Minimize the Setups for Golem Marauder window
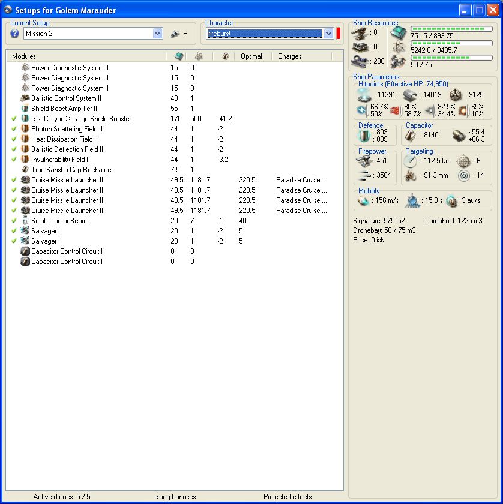The image size is (503, 504). click(x=465, y=10)
